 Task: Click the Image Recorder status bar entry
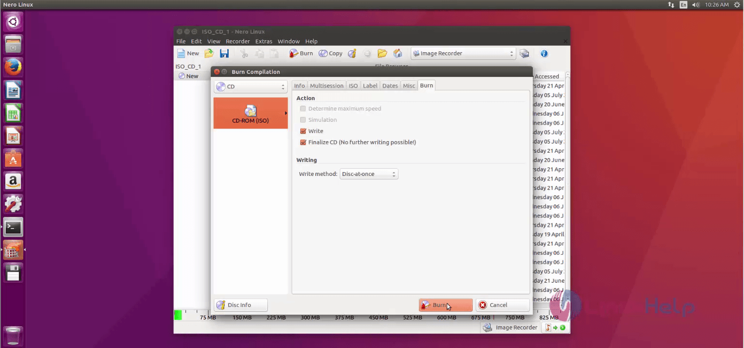point(511,328)
